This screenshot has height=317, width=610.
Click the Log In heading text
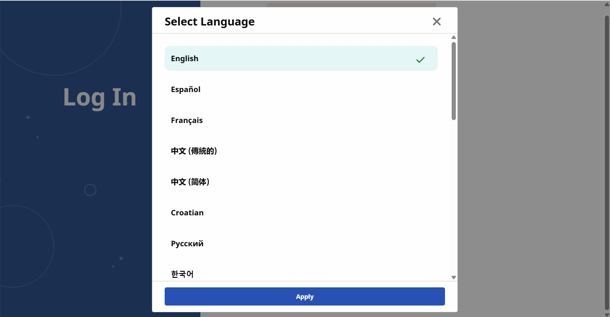pyautogui.click(x=100, y=97)
